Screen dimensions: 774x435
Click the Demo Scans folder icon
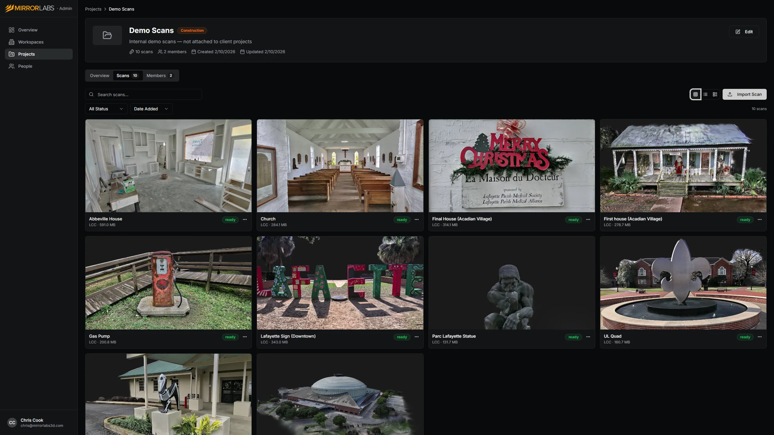(x=107, y=35)
